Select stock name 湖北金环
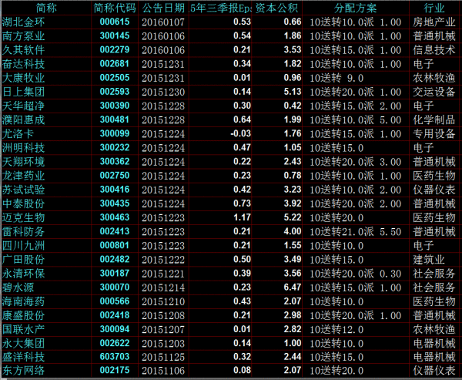The height and width of the screenshot is (380, 462). [x=23, y=22]
